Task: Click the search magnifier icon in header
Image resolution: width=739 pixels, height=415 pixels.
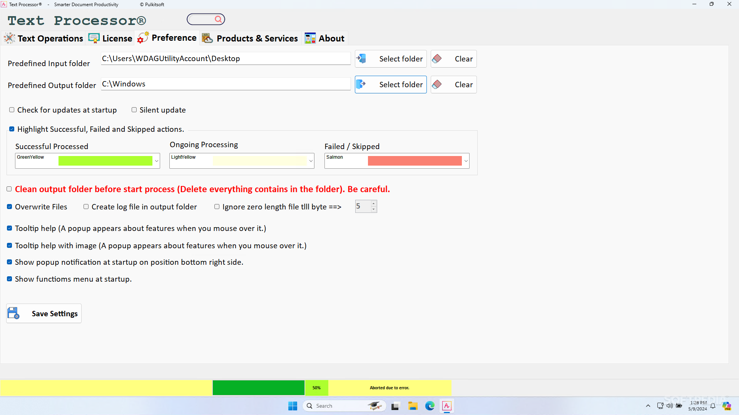Action: pyautogui.click(x=218, y=19)
